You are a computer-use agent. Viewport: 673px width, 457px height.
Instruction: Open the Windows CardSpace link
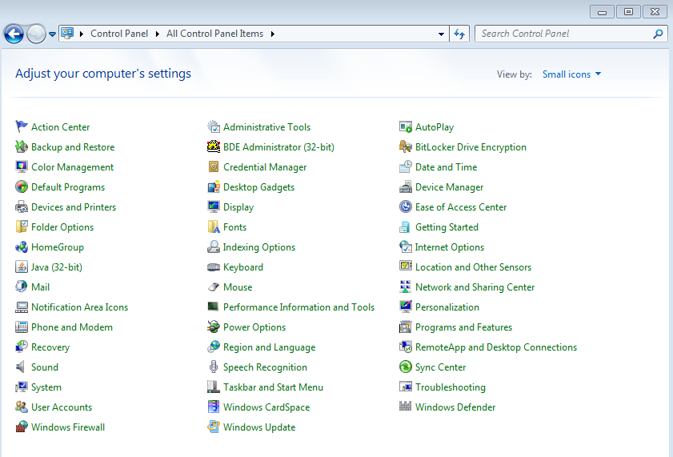tap(266, 407)
